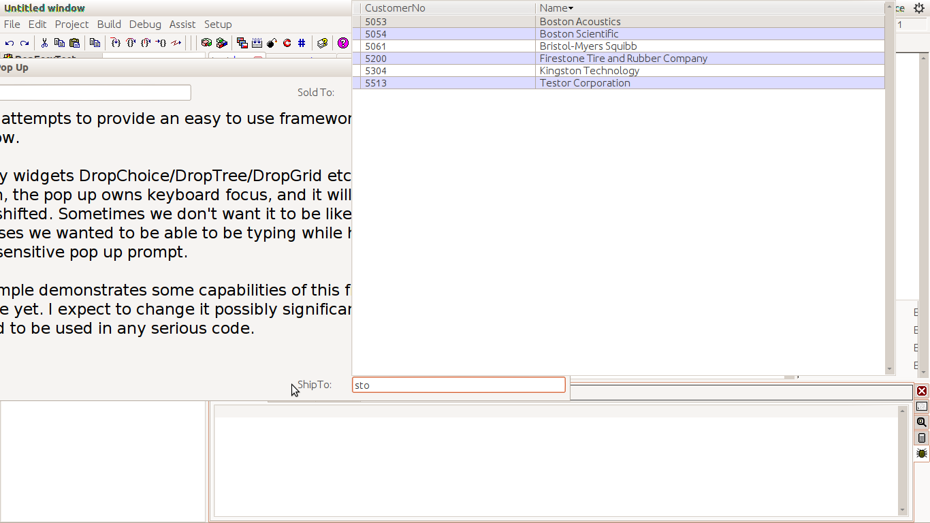Open the magnifier find tab in bottom panel
930x523 pixels.
click(x=922, y=422)
